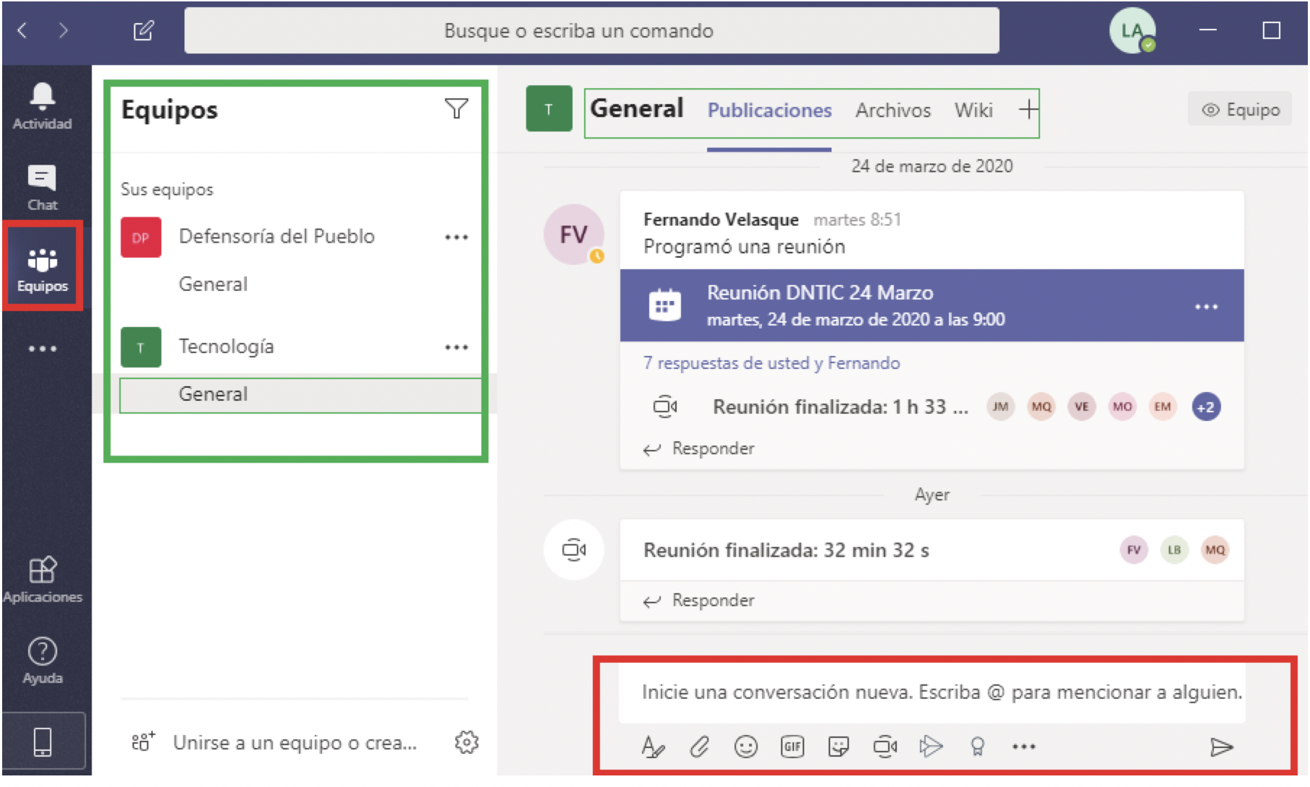
Task: Open the emoji picker
Action: coord(745,747)
